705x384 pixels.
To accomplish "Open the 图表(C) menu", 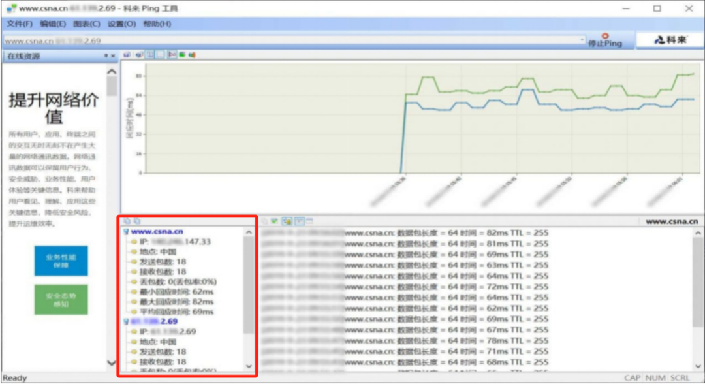I will tap(87, 24).
